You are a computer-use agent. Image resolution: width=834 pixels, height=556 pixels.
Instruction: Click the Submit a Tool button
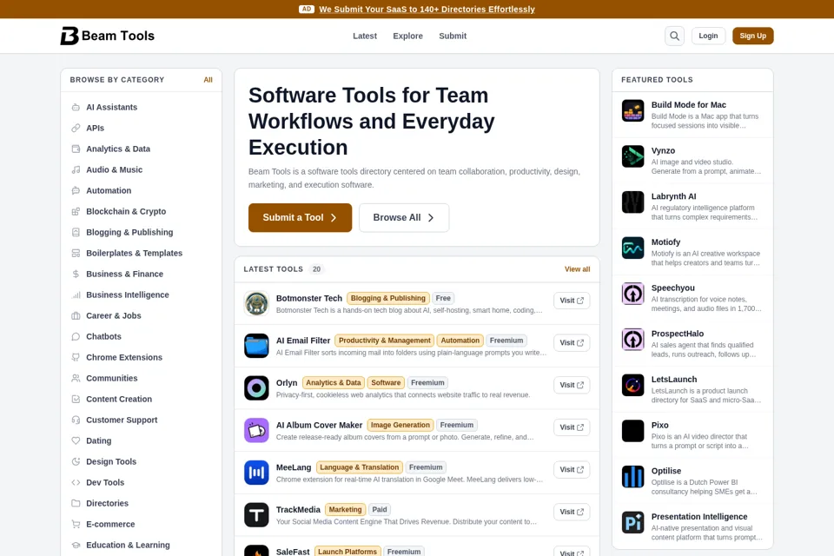(300, 217)
